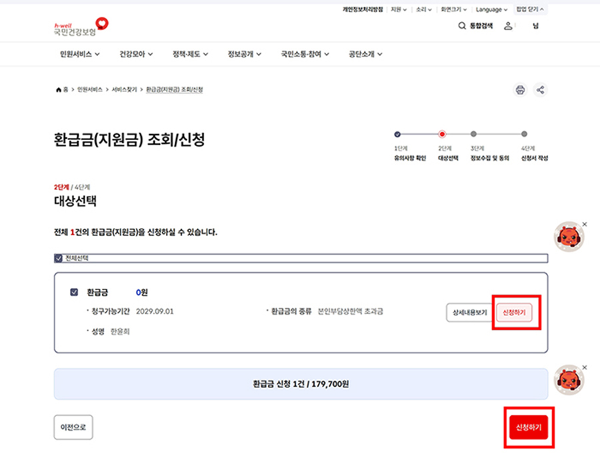Image resolution: width=600 pixels, height=464 pixels.
Task: Go to 서비스찾기 breadcrumb link
Action: [x=124, y=89]
